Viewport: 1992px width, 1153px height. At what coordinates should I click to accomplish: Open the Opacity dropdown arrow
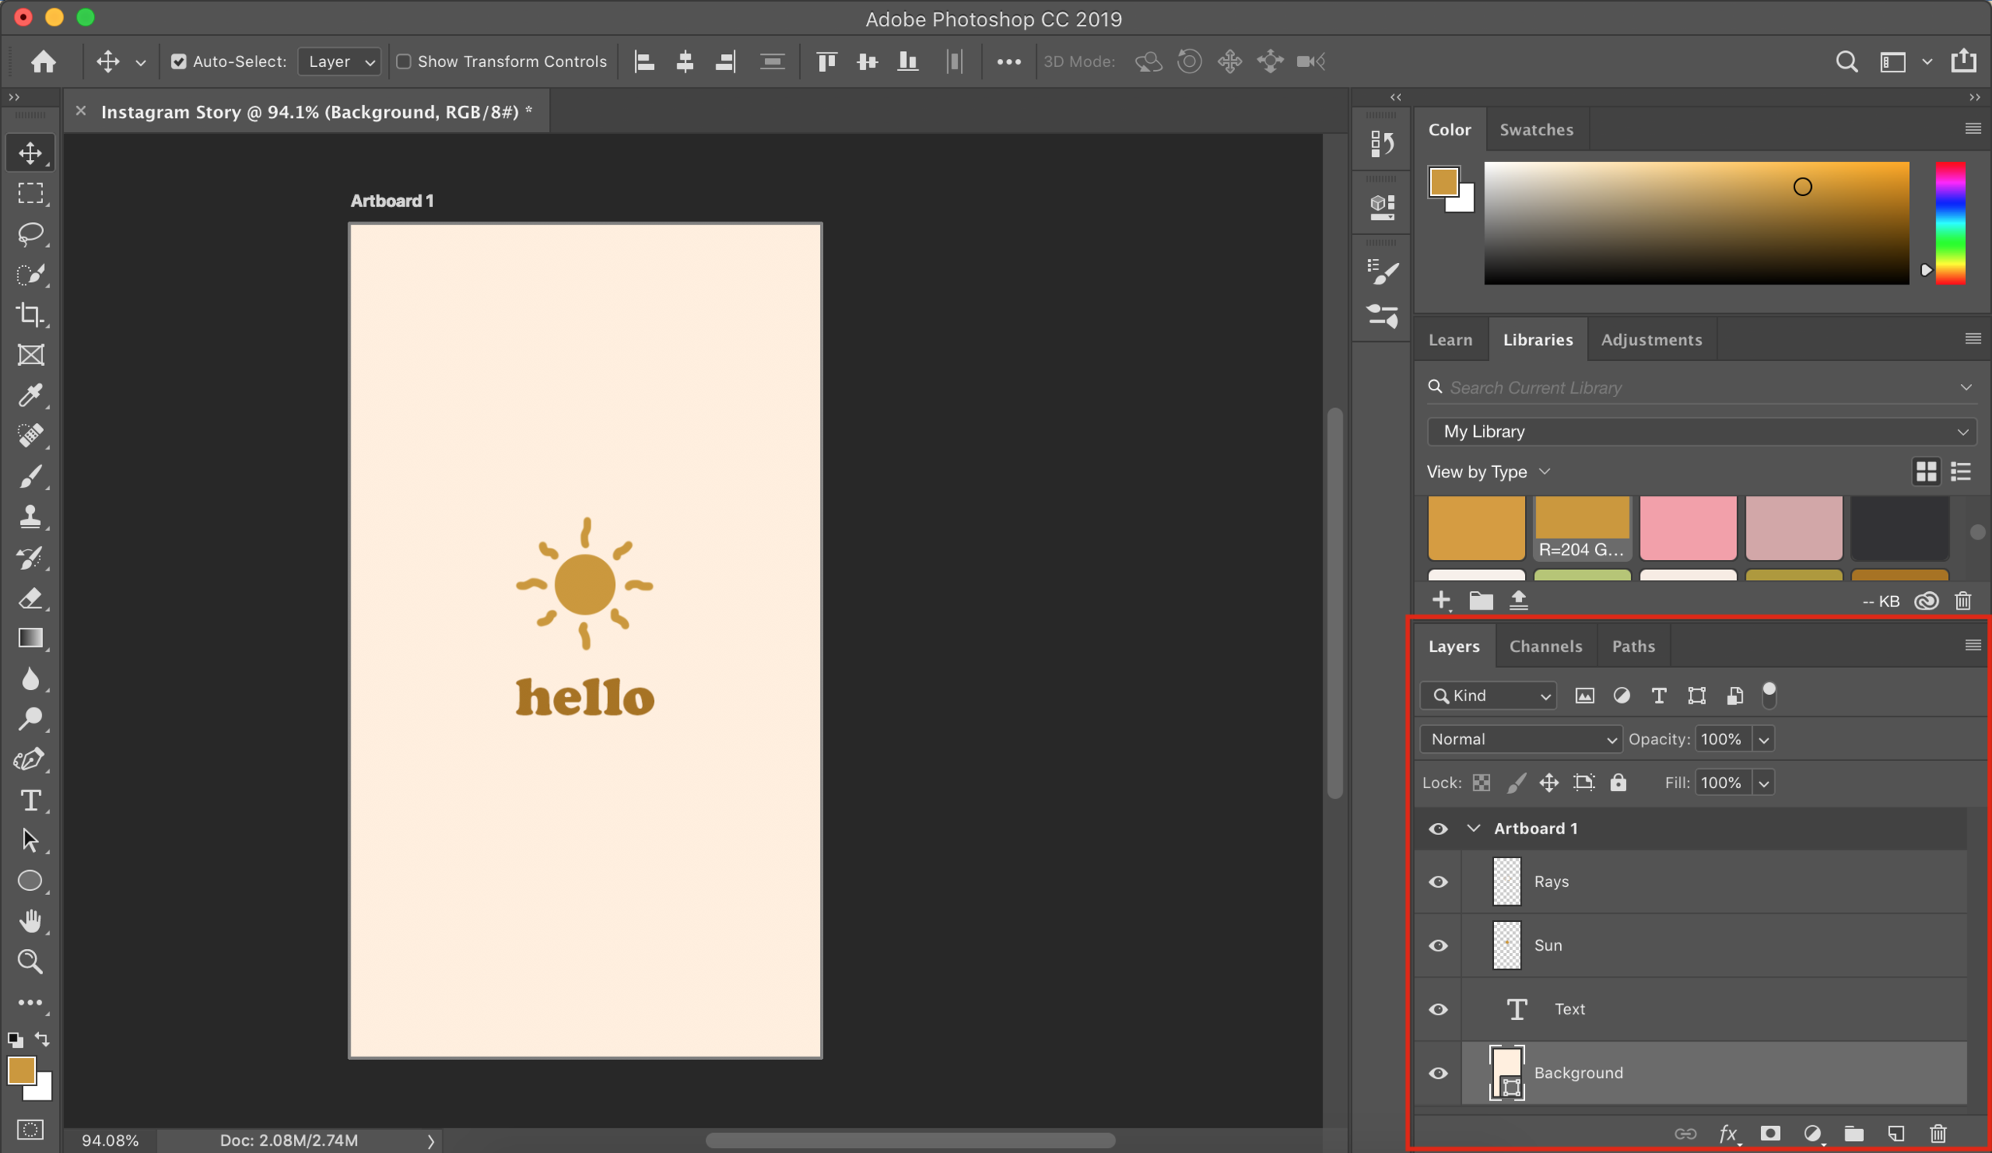coord(1763,739)
